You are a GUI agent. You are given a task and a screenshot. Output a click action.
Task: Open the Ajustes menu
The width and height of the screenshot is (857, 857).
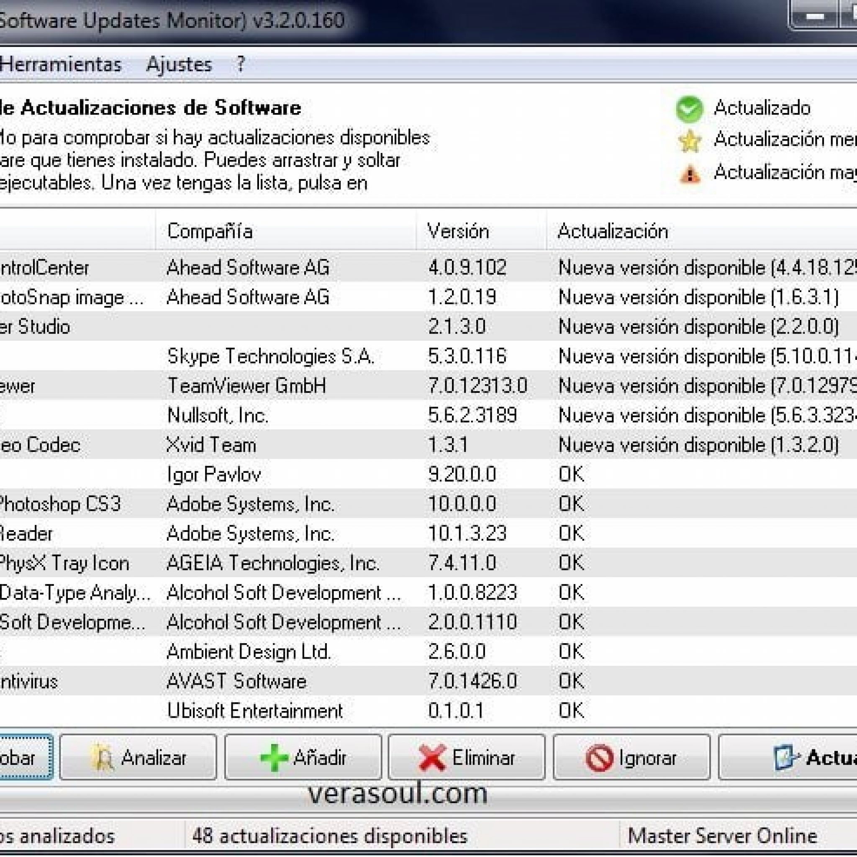coord(179,65)
